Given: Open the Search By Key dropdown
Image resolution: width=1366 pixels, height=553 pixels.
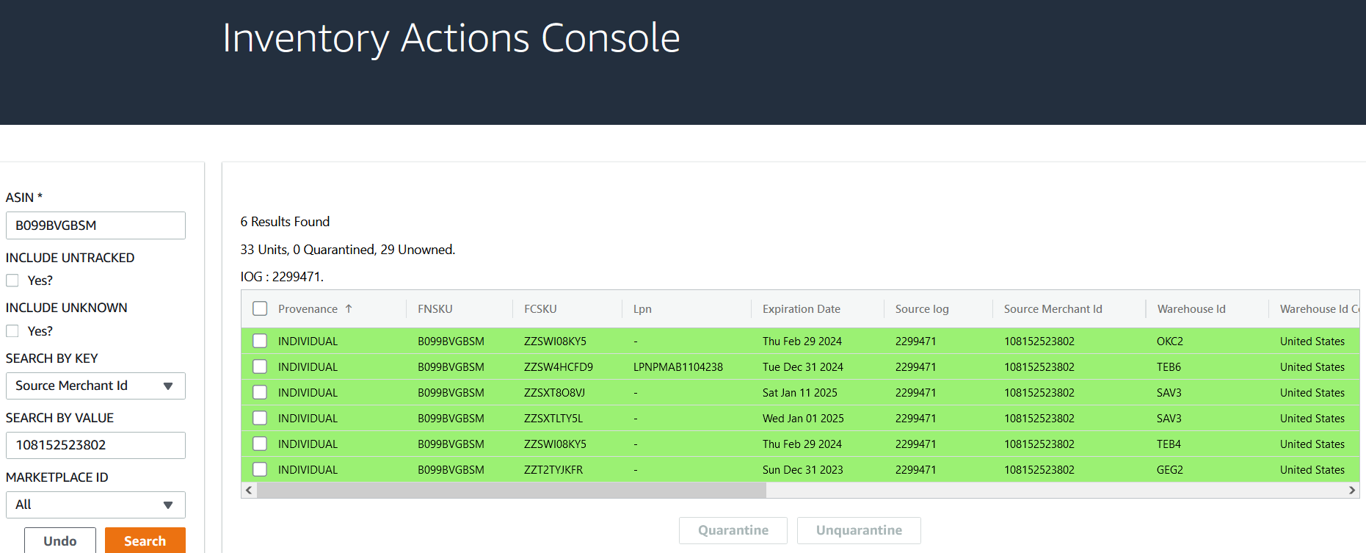Looking at the screenshot, I should click(95, 386).
